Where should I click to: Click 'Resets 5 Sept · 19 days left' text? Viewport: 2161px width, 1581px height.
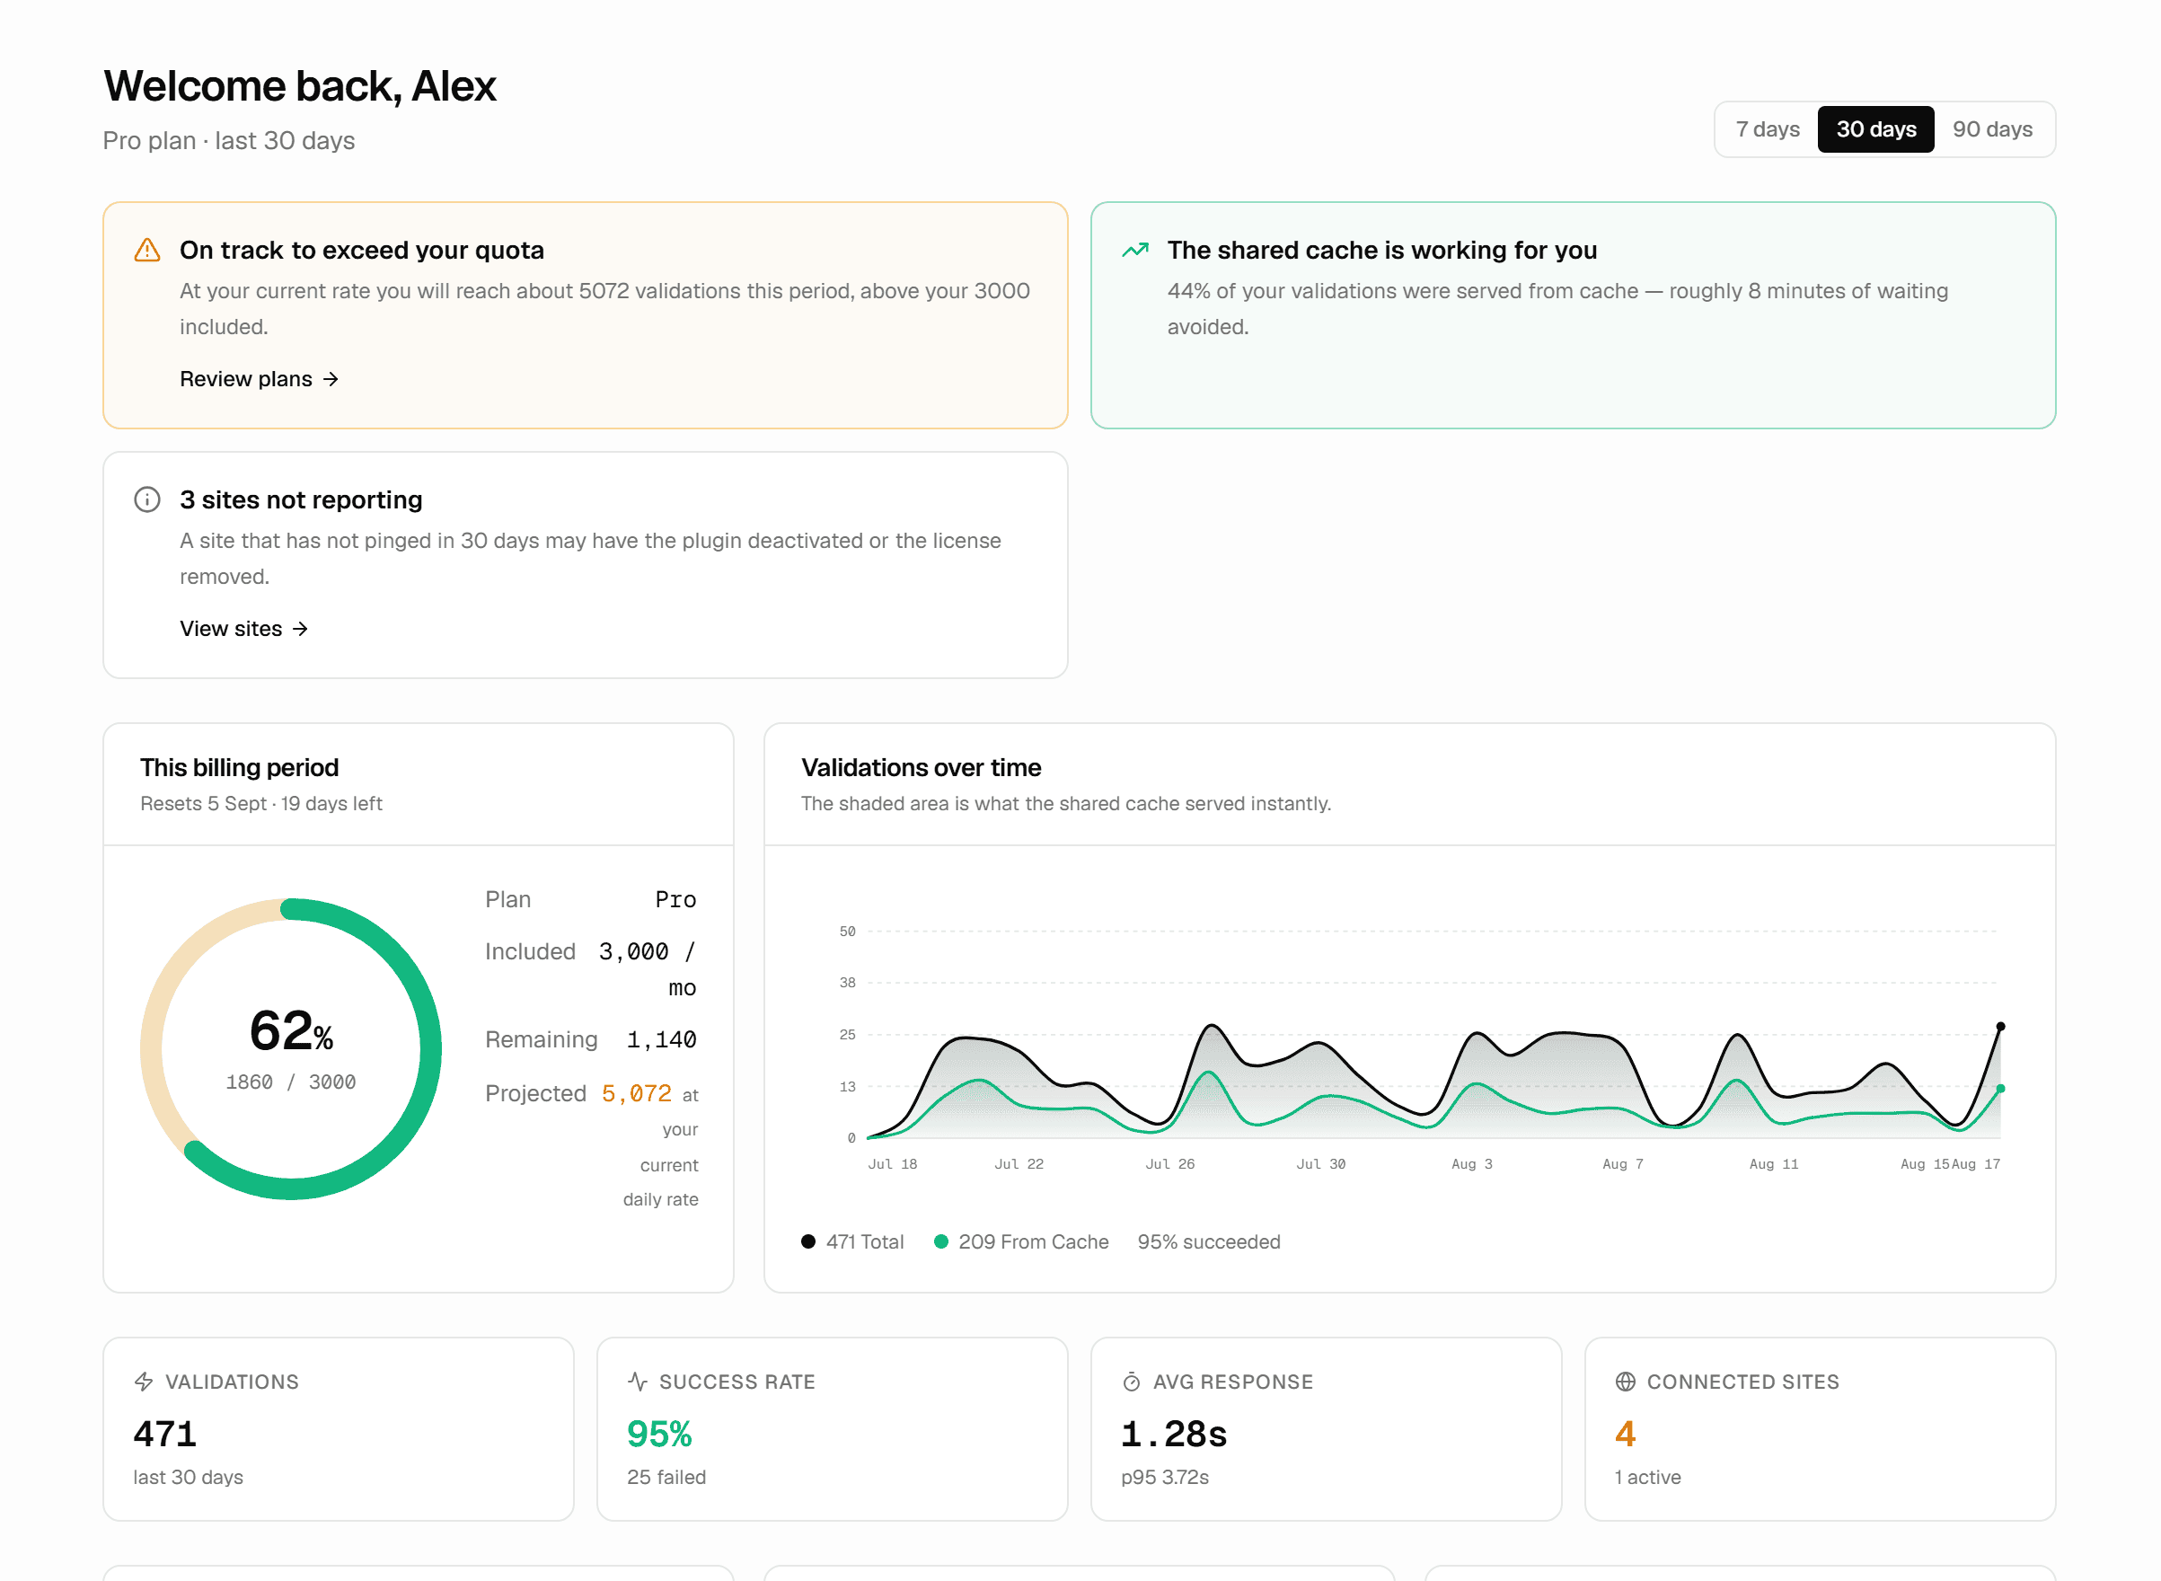tap(261, 804)
